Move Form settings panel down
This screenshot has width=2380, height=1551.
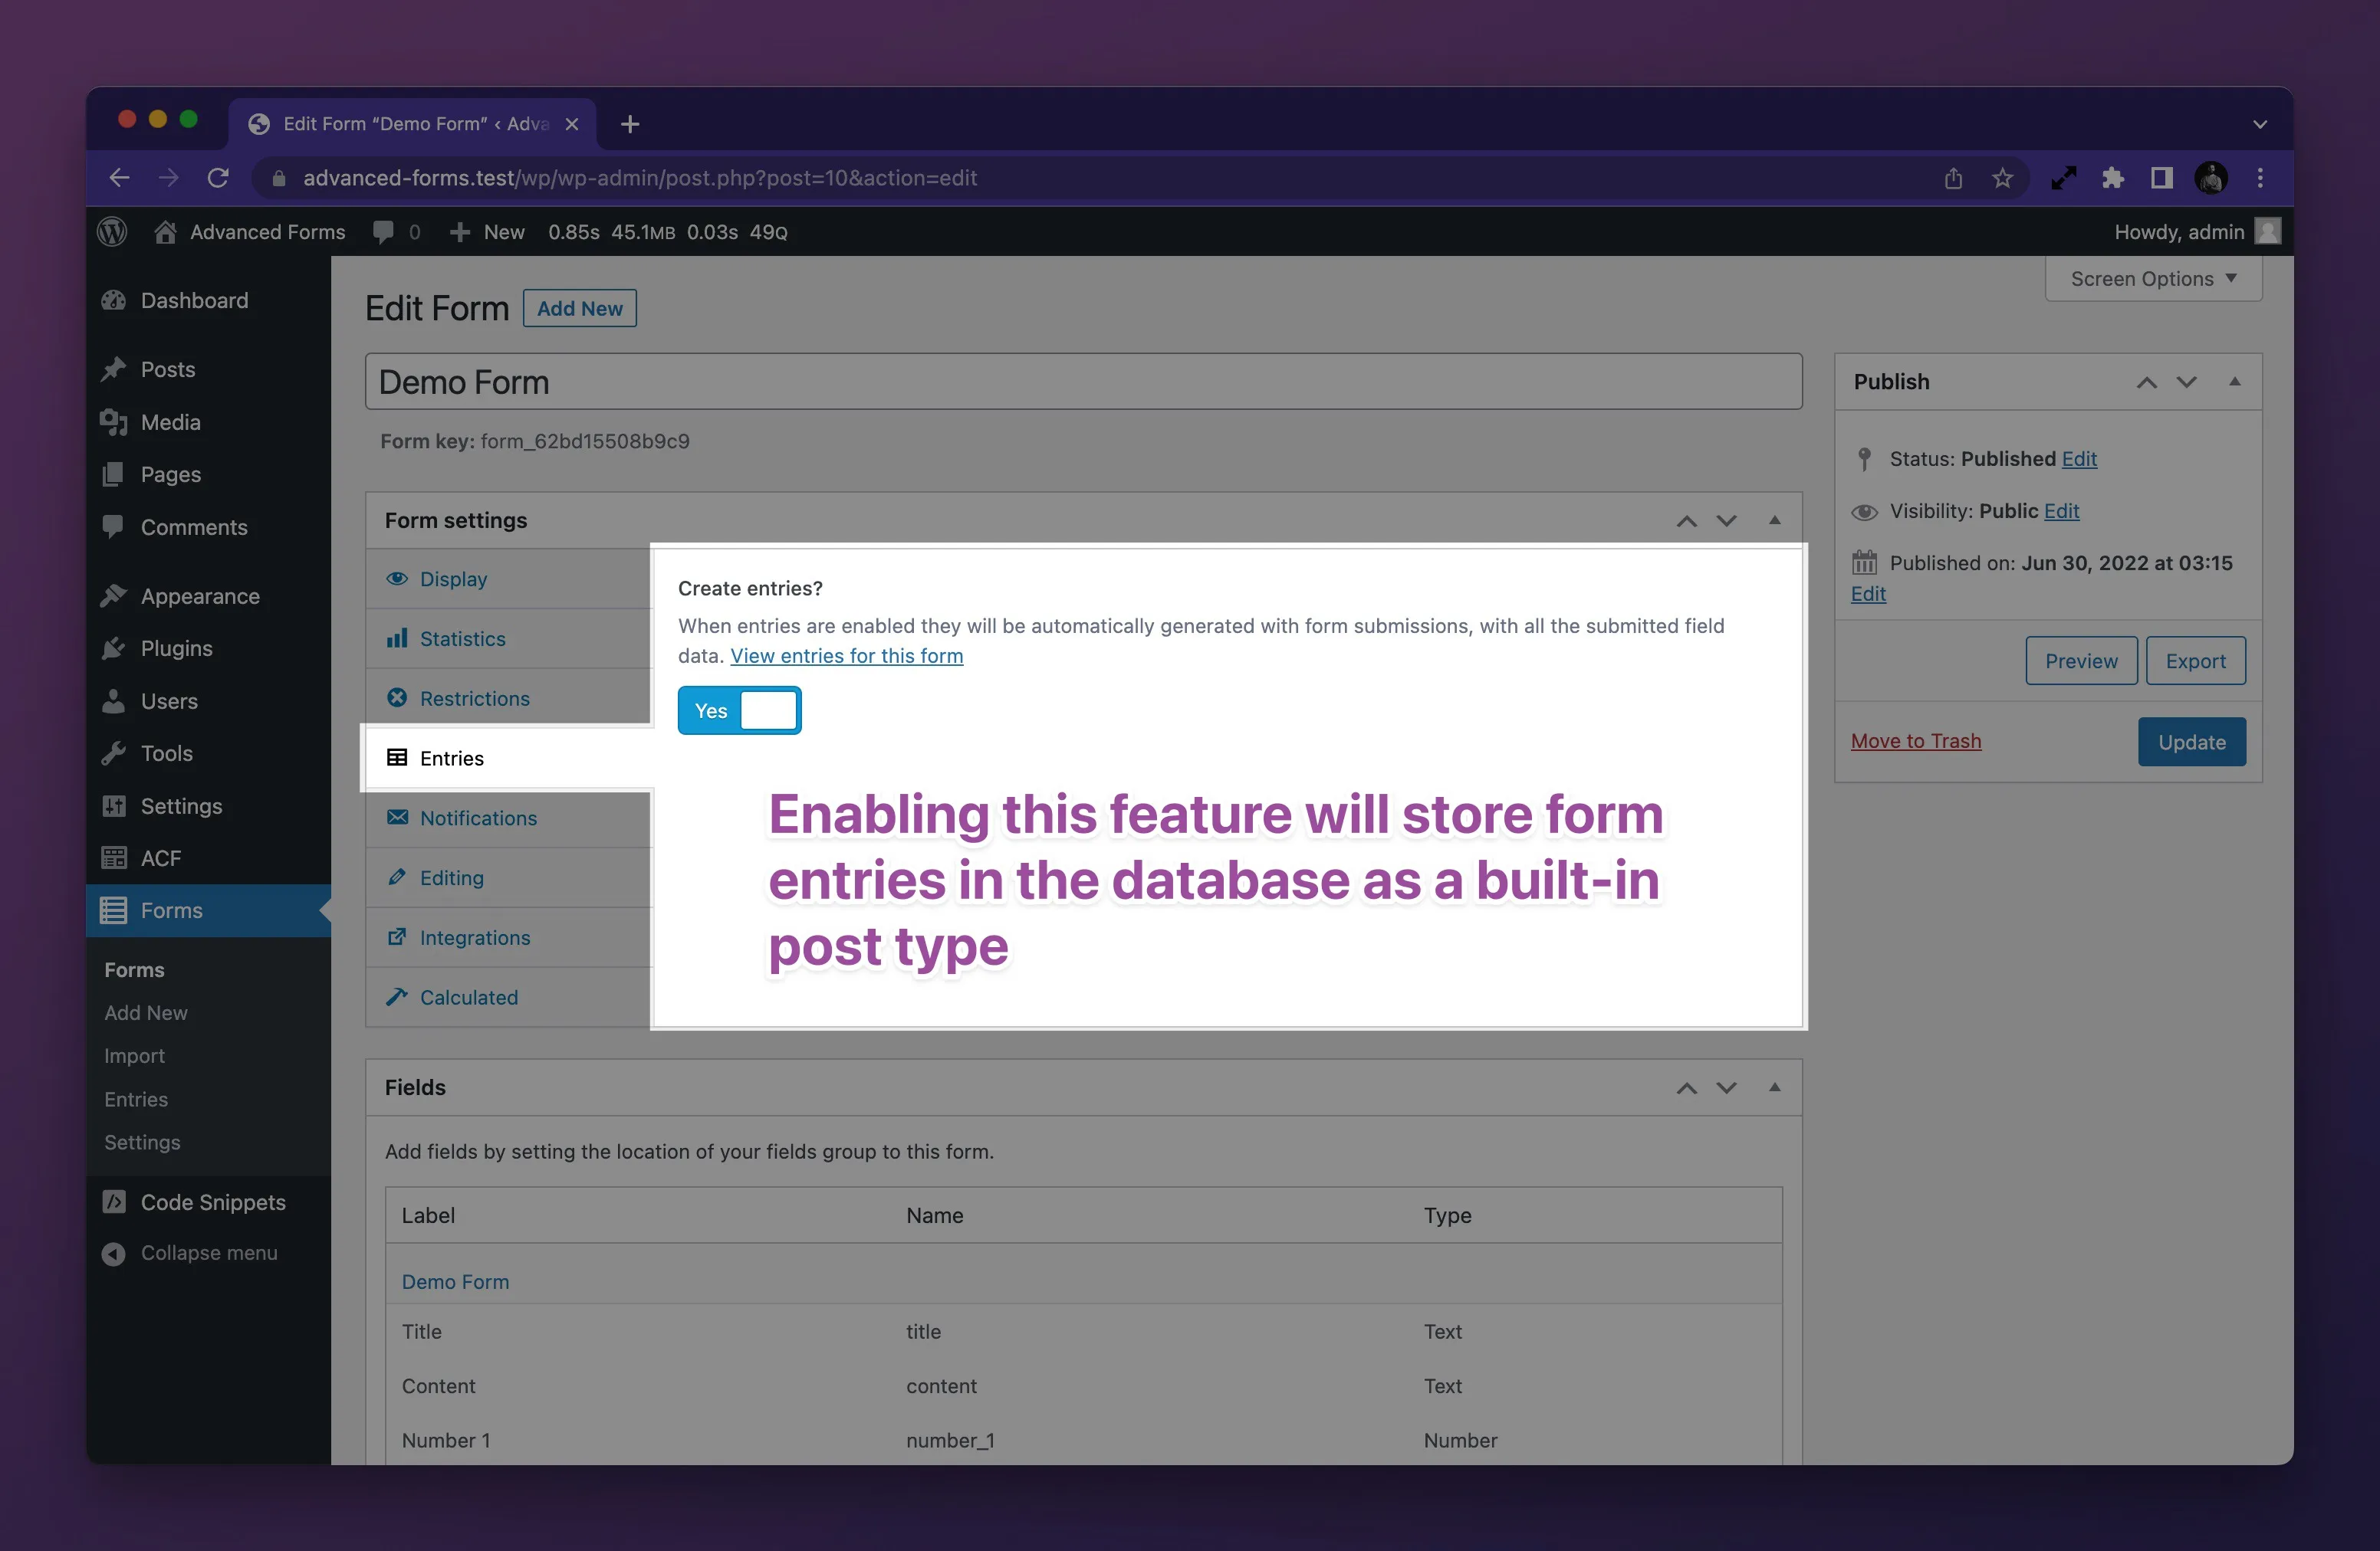pos(1726,520)
